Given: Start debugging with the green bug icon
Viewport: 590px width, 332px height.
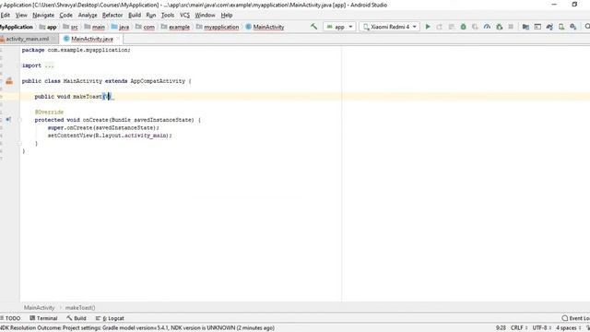Looking at the screenshot, I should (x=463, y=27).
